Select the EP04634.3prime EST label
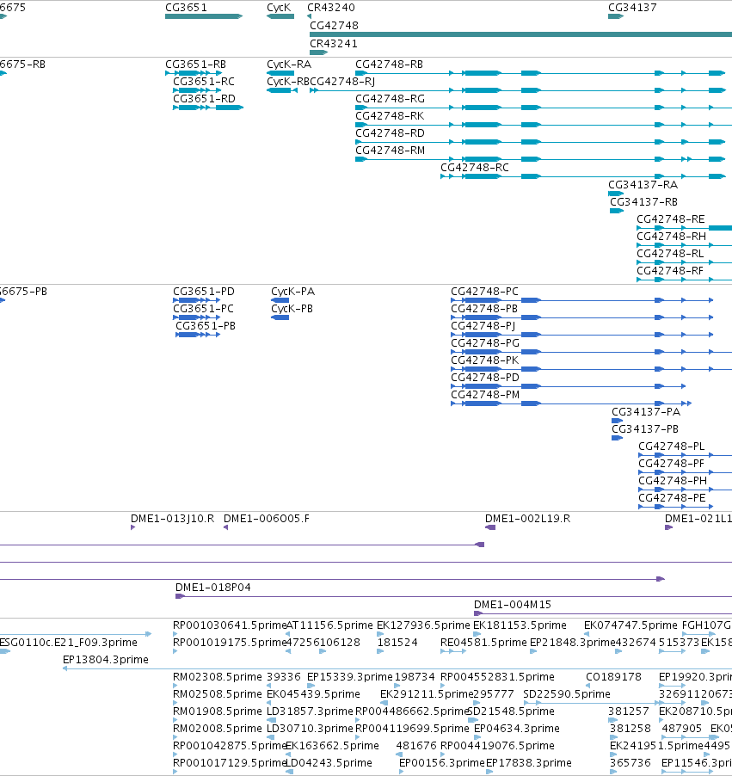 pyautogui.click(x=517, y=729)
